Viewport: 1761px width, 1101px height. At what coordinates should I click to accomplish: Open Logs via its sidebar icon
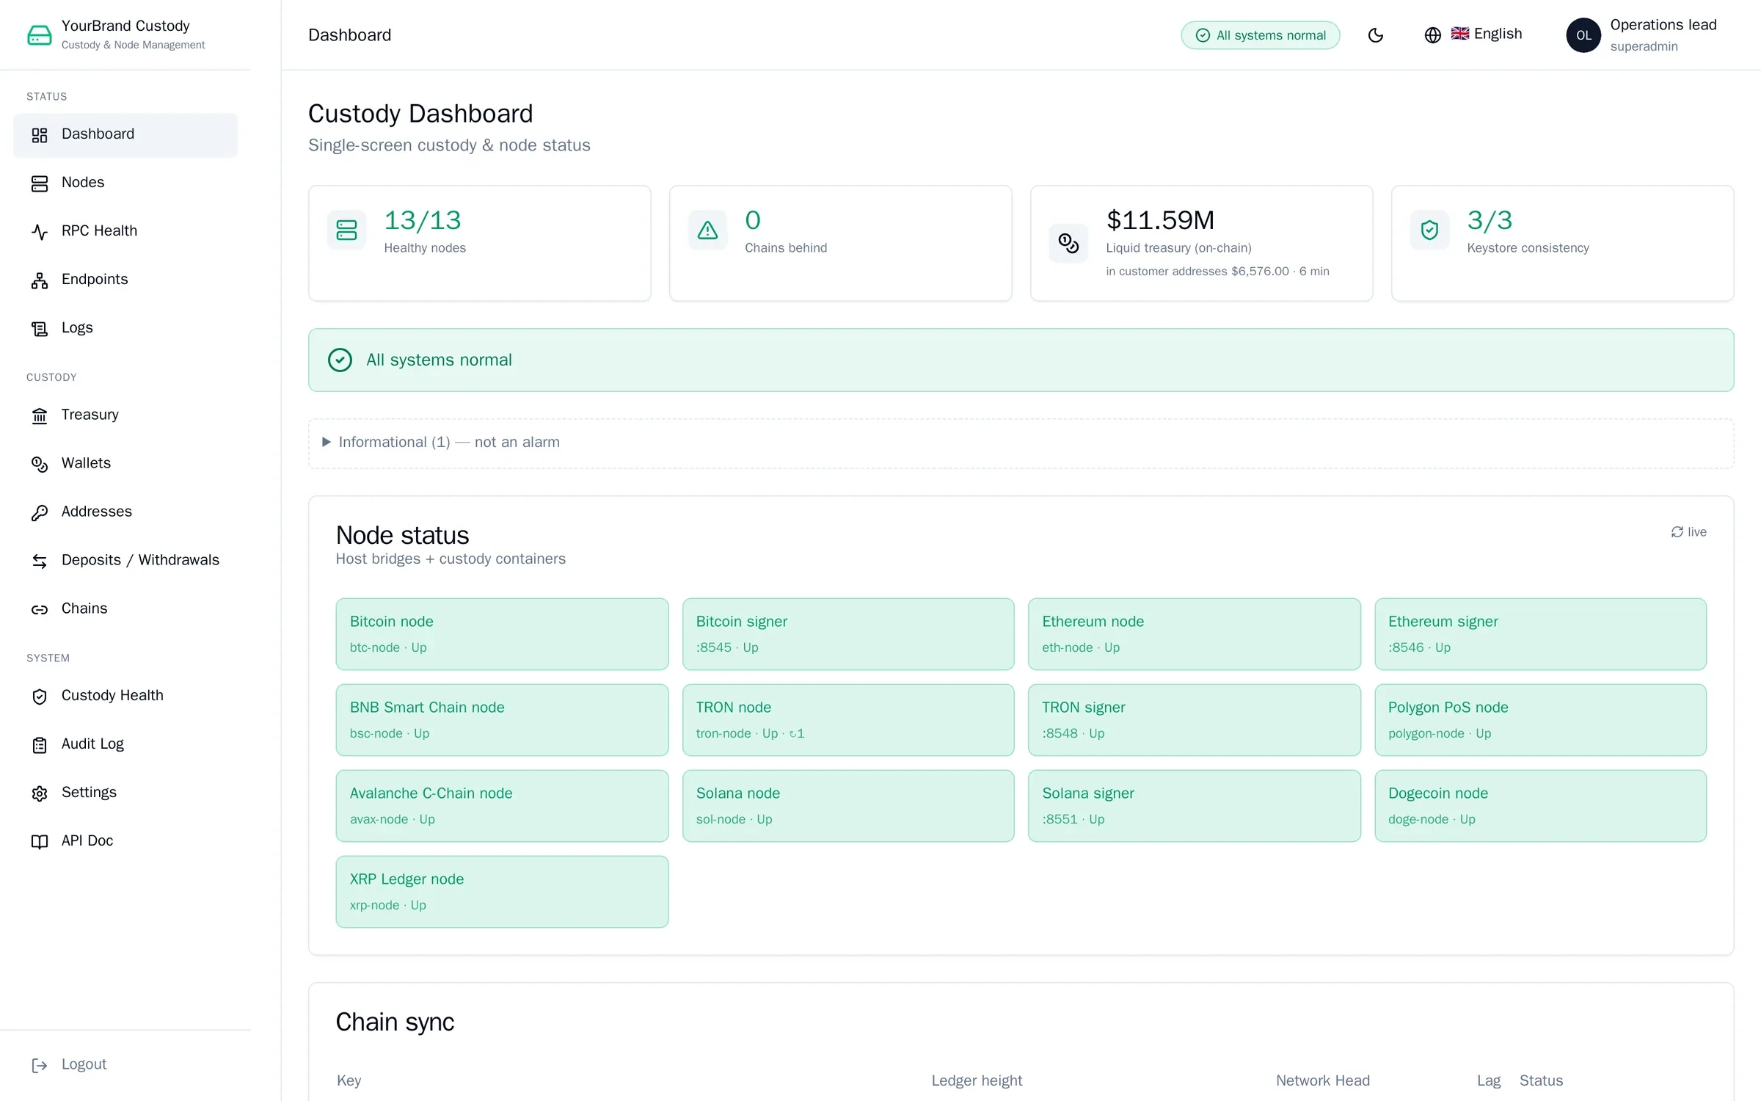(40, 329)
